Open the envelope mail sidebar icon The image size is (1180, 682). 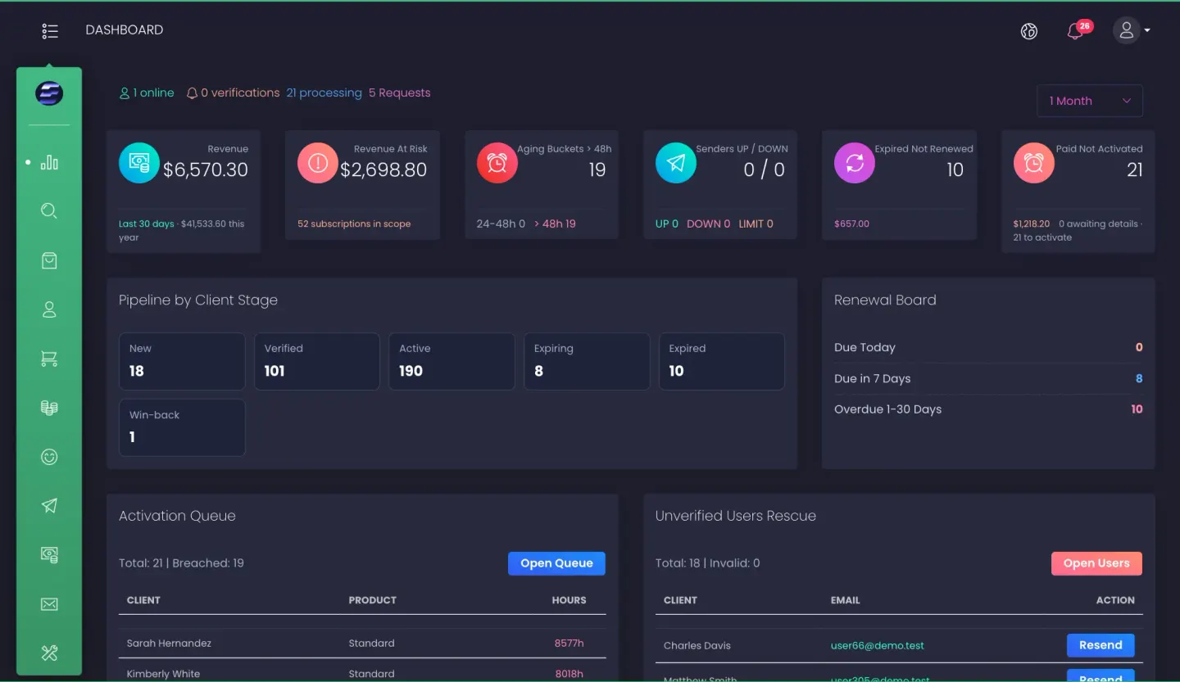pos(49,604)
